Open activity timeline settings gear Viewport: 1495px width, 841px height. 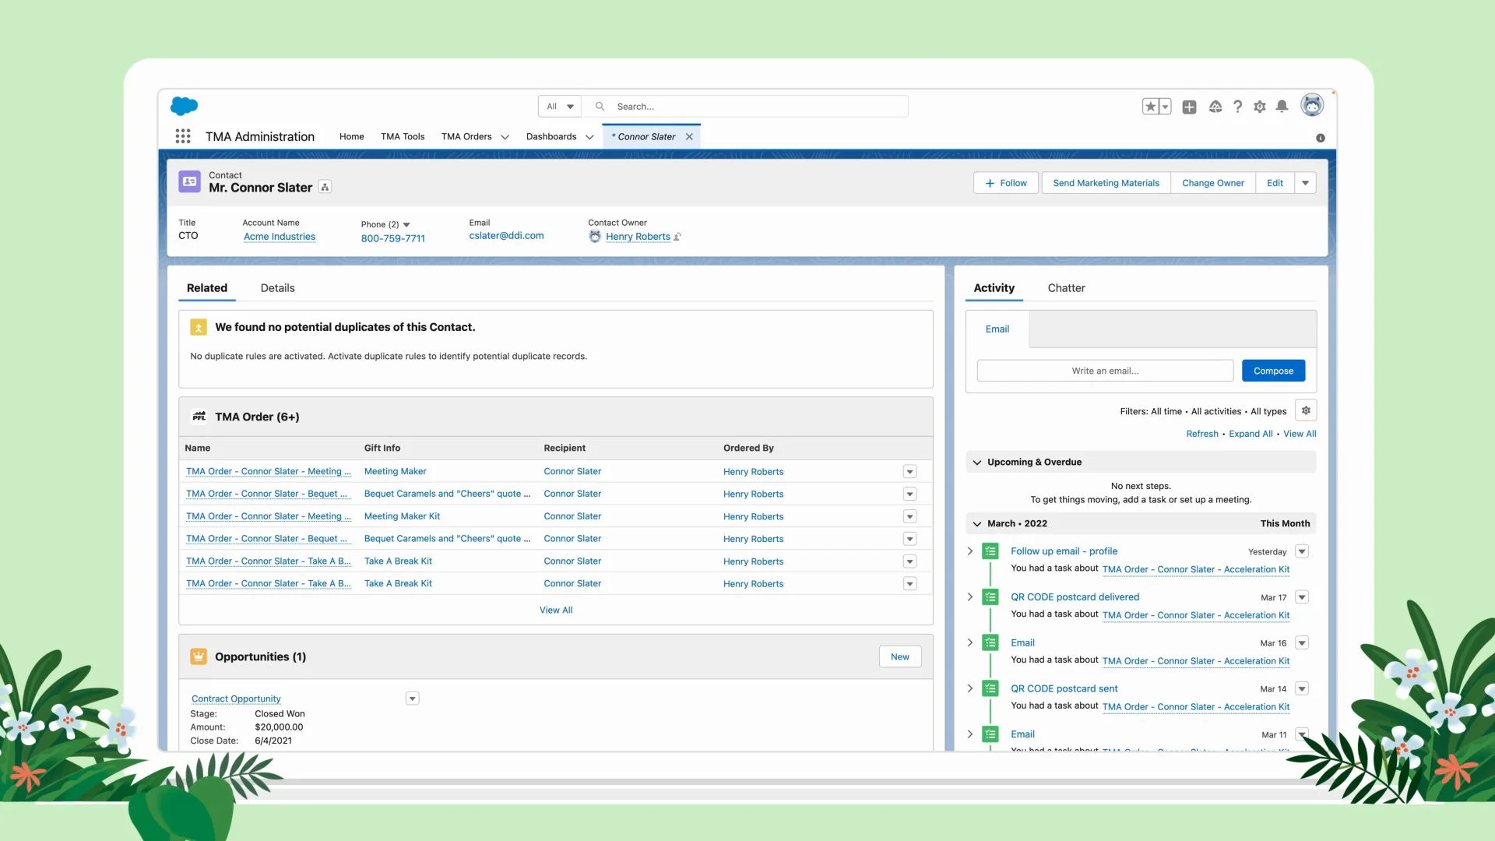pyautogui.click(x=1306, y=410)
